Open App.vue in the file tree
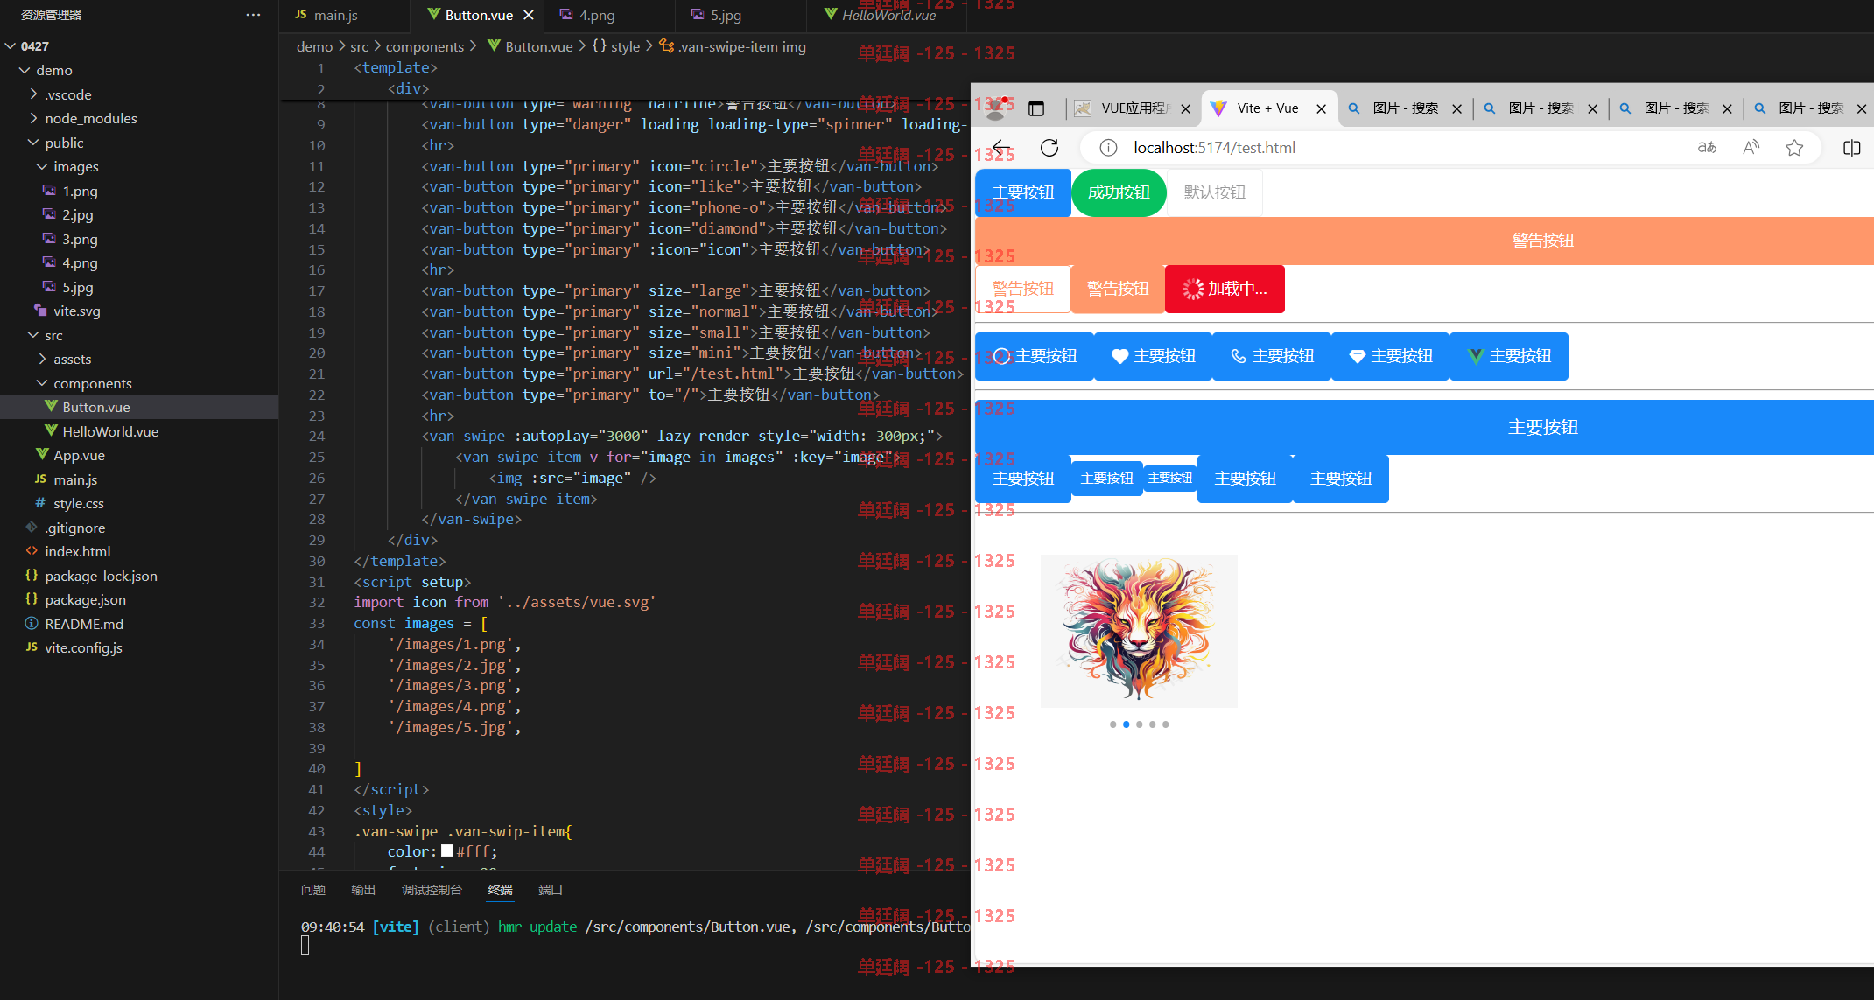1874x1000 pixels. pos(79,455)
